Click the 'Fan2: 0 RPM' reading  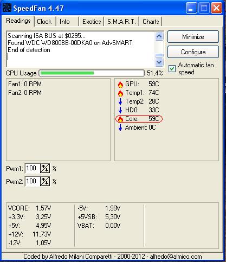tap(25, 93)
